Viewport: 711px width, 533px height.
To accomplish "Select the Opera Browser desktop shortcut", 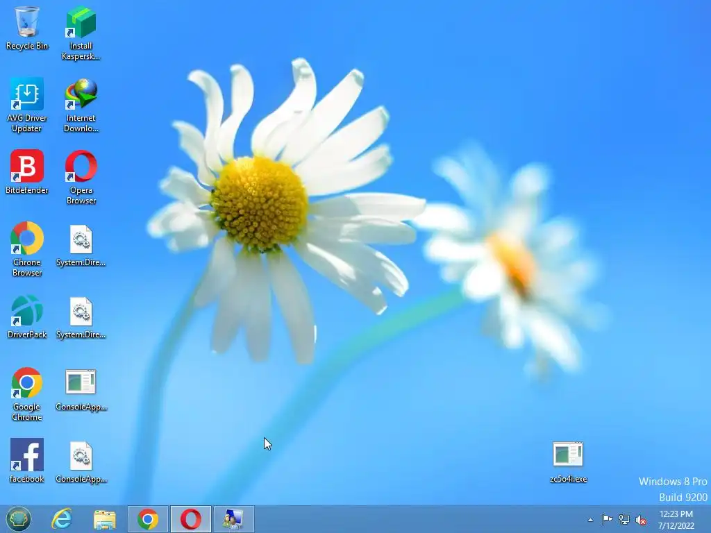I will tap(81, 178).
